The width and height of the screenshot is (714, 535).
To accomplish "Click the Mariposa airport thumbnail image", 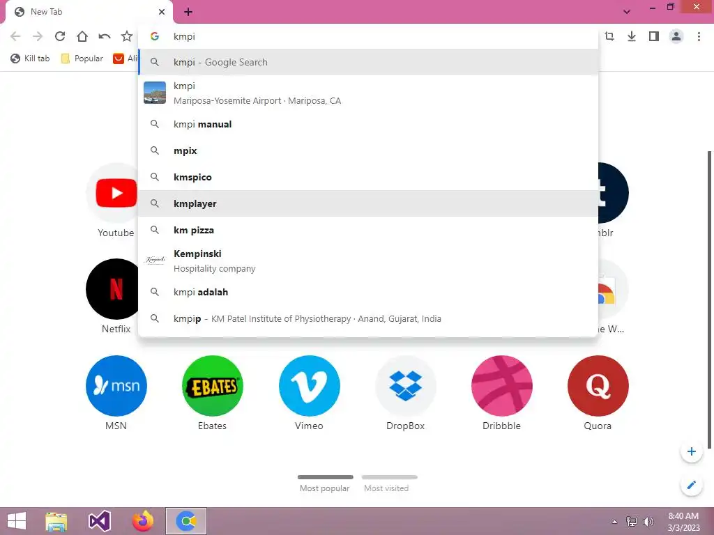I will tap(155, 93).
